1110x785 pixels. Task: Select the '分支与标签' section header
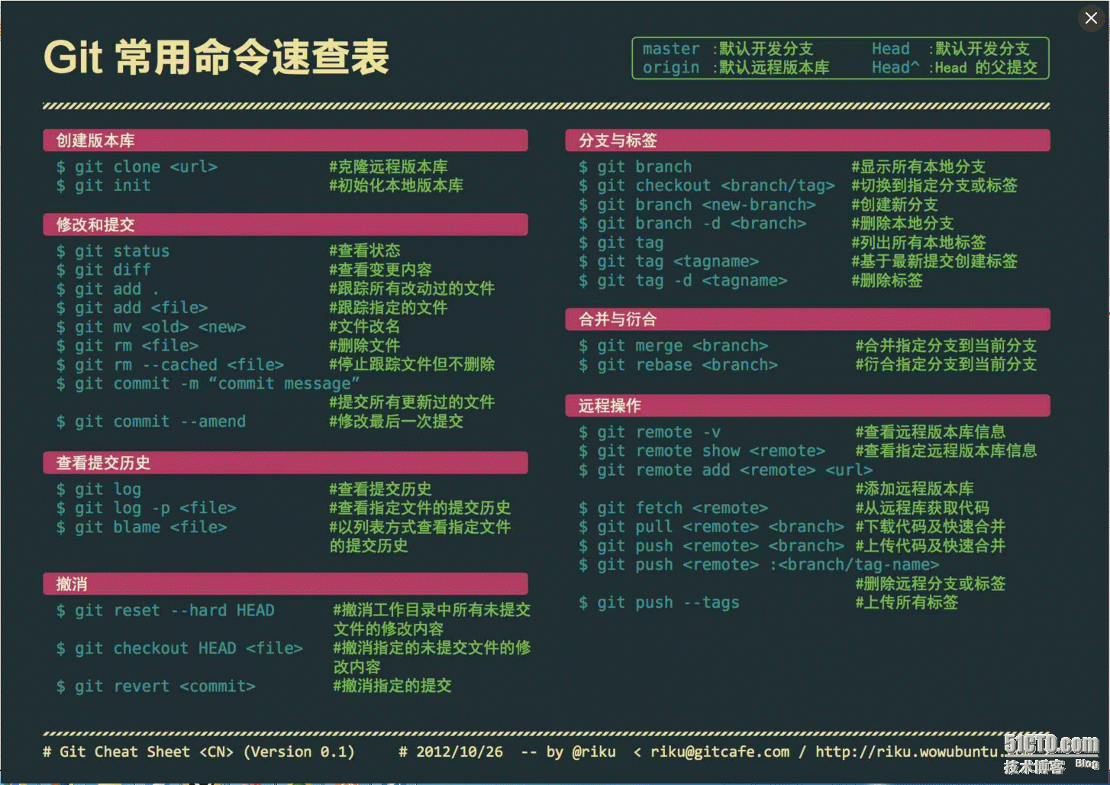808,141
